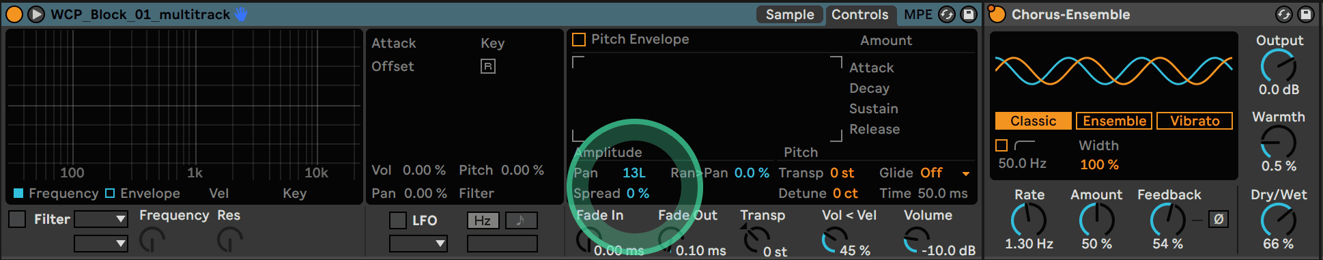This screenshot has height=260, width=1323.
Task: Click the Dry/Wet knob at 66 %
Action: pos(1278,220)
